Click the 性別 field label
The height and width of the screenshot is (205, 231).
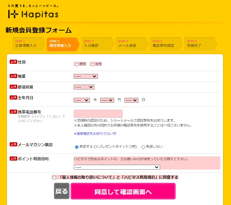[x=22, y=62]
